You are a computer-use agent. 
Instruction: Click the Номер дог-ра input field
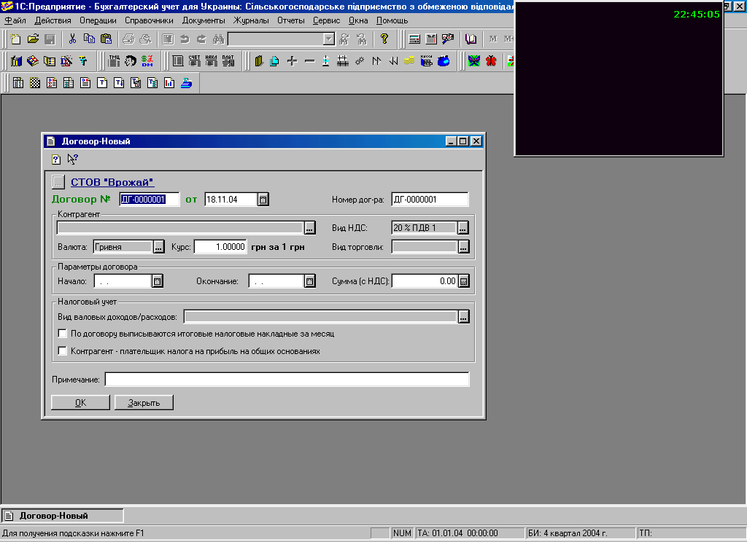430,200
